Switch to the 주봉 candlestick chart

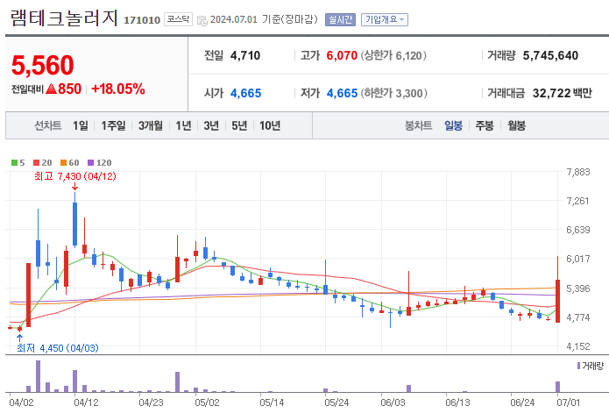[x=485, y=125]
